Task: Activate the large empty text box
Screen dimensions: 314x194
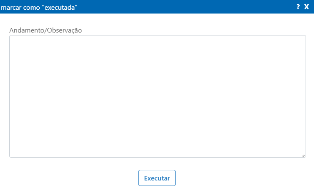Action: pos(157,96)
